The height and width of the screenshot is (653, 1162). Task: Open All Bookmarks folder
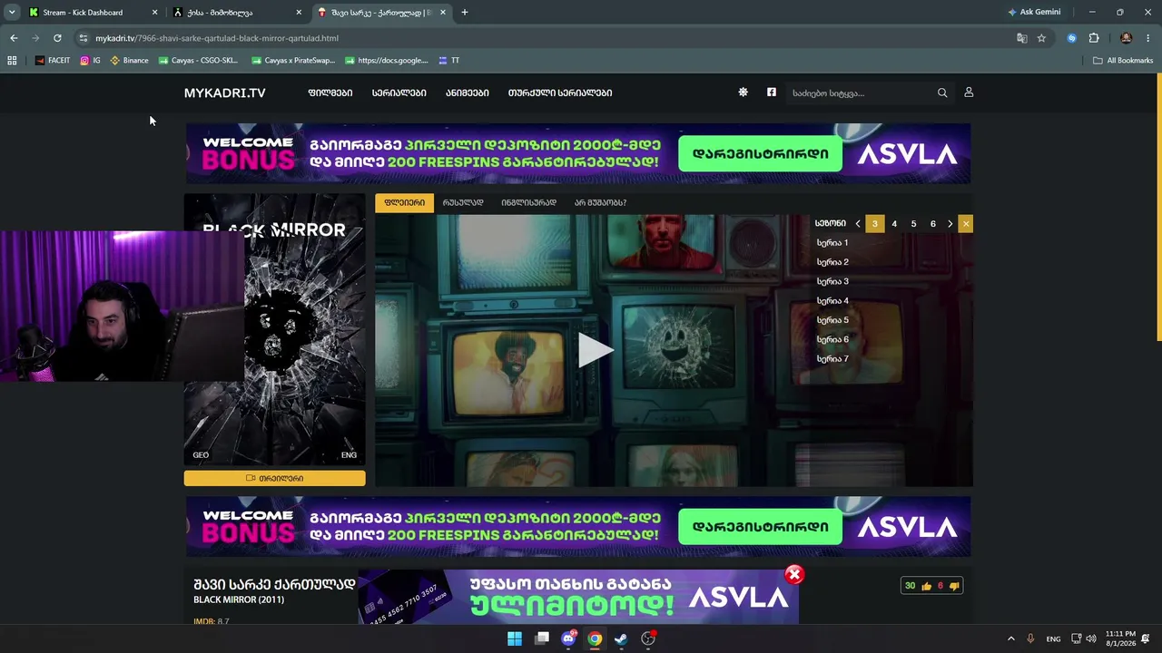click(x=1123, y=61)
